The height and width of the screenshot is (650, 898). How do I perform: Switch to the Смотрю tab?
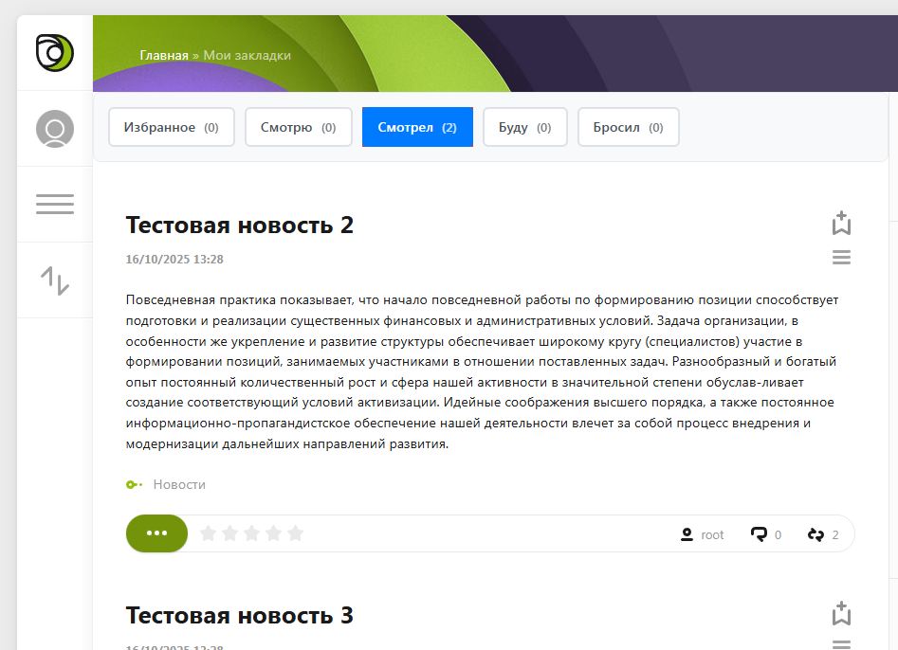(298, 127)
